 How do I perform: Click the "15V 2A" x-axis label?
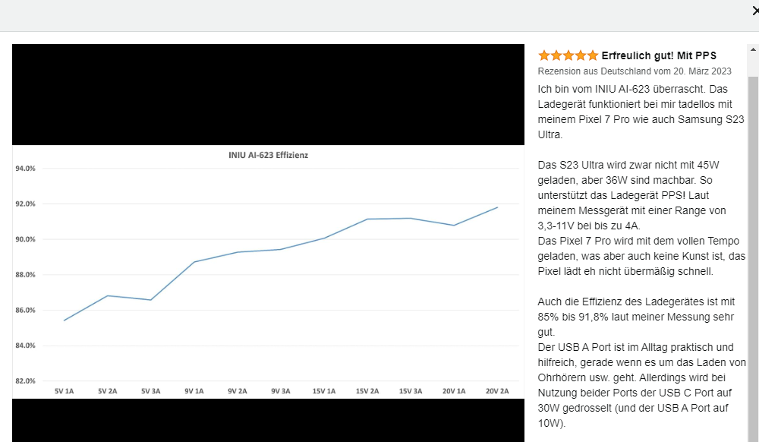click(x=367, y=391)
